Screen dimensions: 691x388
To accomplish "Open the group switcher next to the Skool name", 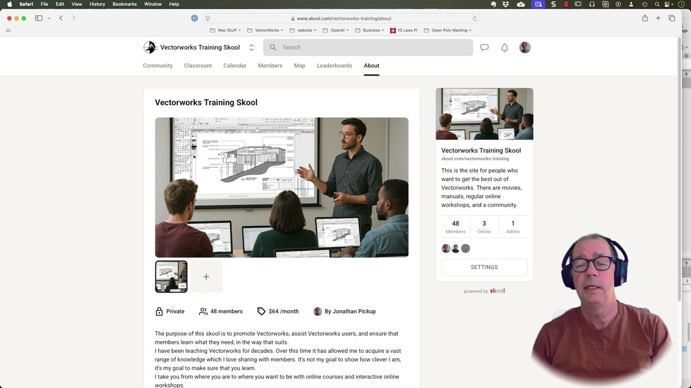I will coord(251,47).
